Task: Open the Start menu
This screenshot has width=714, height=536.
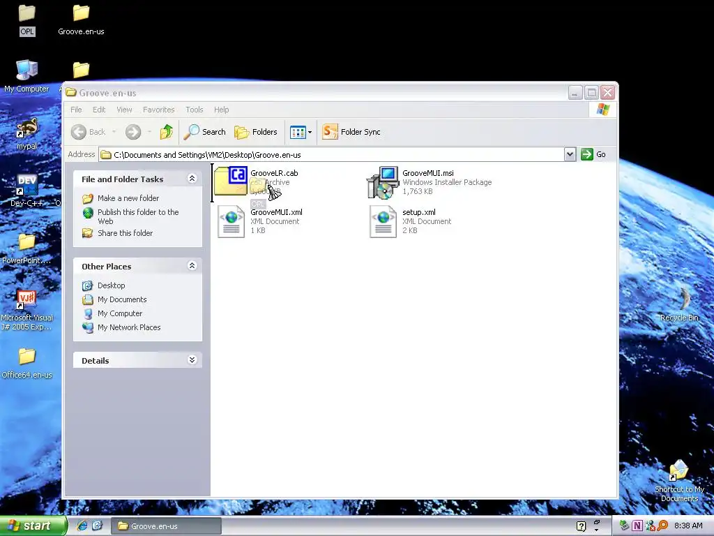Action: (33, 526)
